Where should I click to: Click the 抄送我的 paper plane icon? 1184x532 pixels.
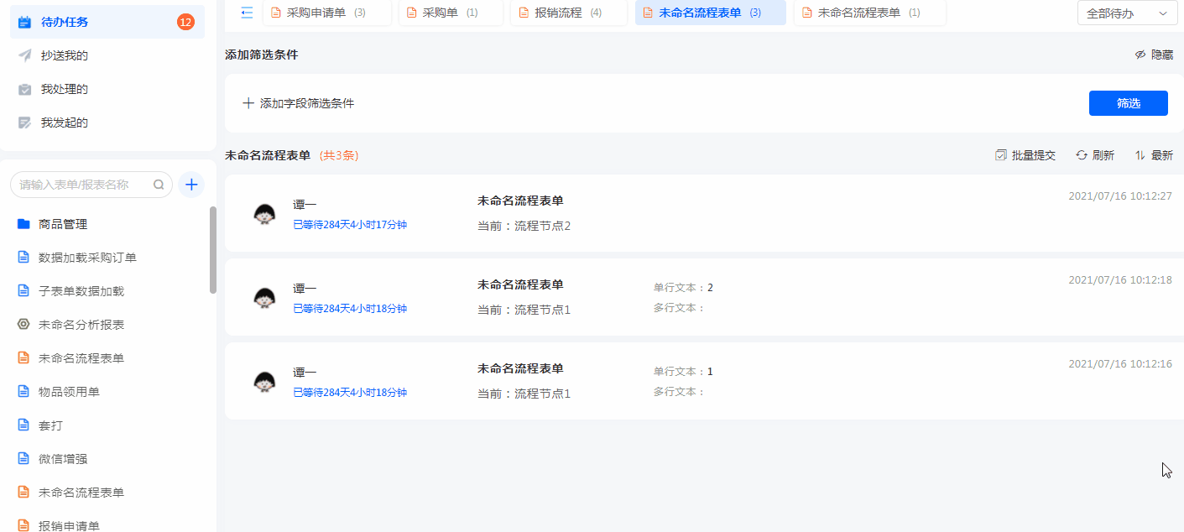(x=24, y=55)
